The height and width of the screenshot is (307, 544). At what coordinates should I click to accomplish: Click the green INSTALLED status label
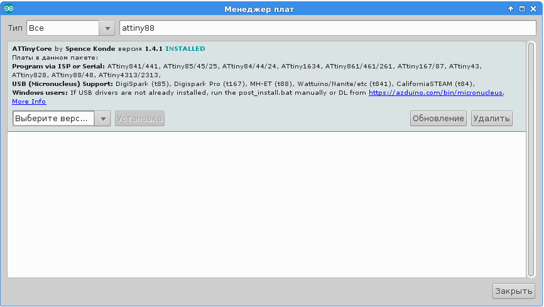[x=185, y=48]
